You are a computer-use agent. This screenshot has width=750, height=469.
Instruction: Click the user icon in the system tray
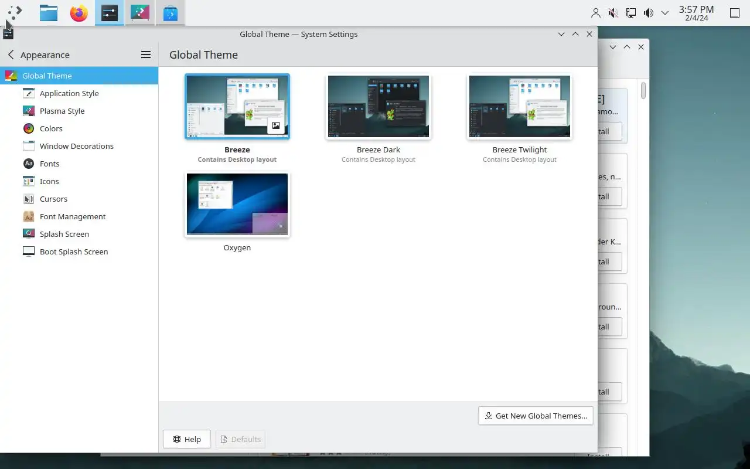click(596, 12)
